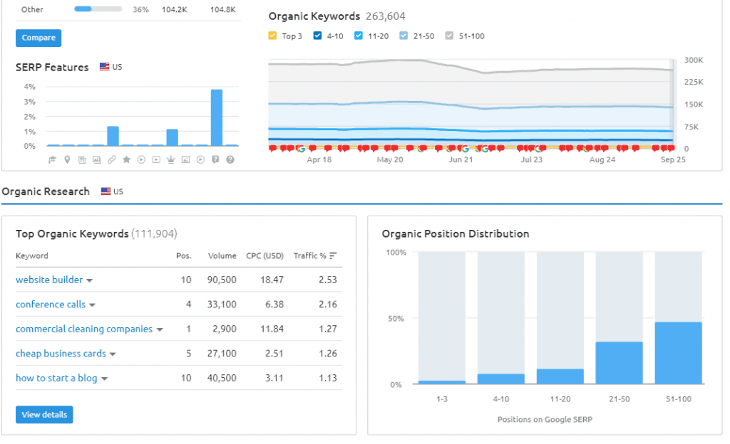Click the round play icon after the picture icon
The width and height of the screenshot is (730, 444).
200,160
